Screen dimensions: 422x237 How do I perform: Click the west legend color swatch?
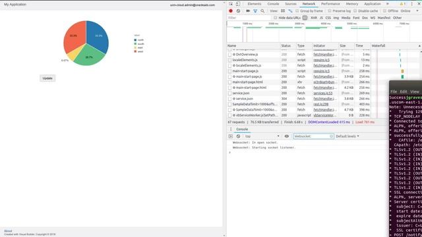pos(135,51)
